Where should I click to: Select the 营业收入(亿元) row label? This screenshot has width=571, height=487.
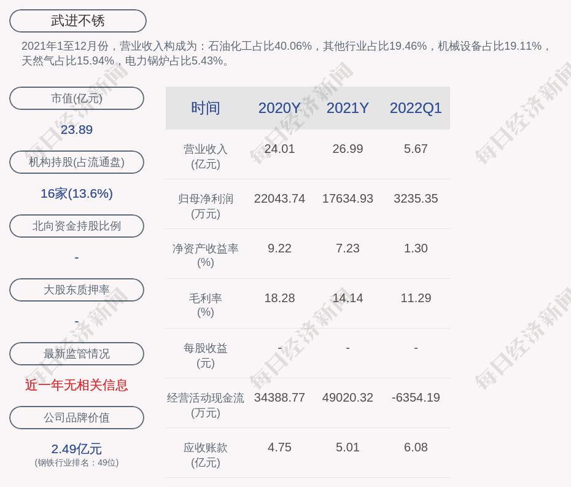pyautogui.click(x=206, y=156)
